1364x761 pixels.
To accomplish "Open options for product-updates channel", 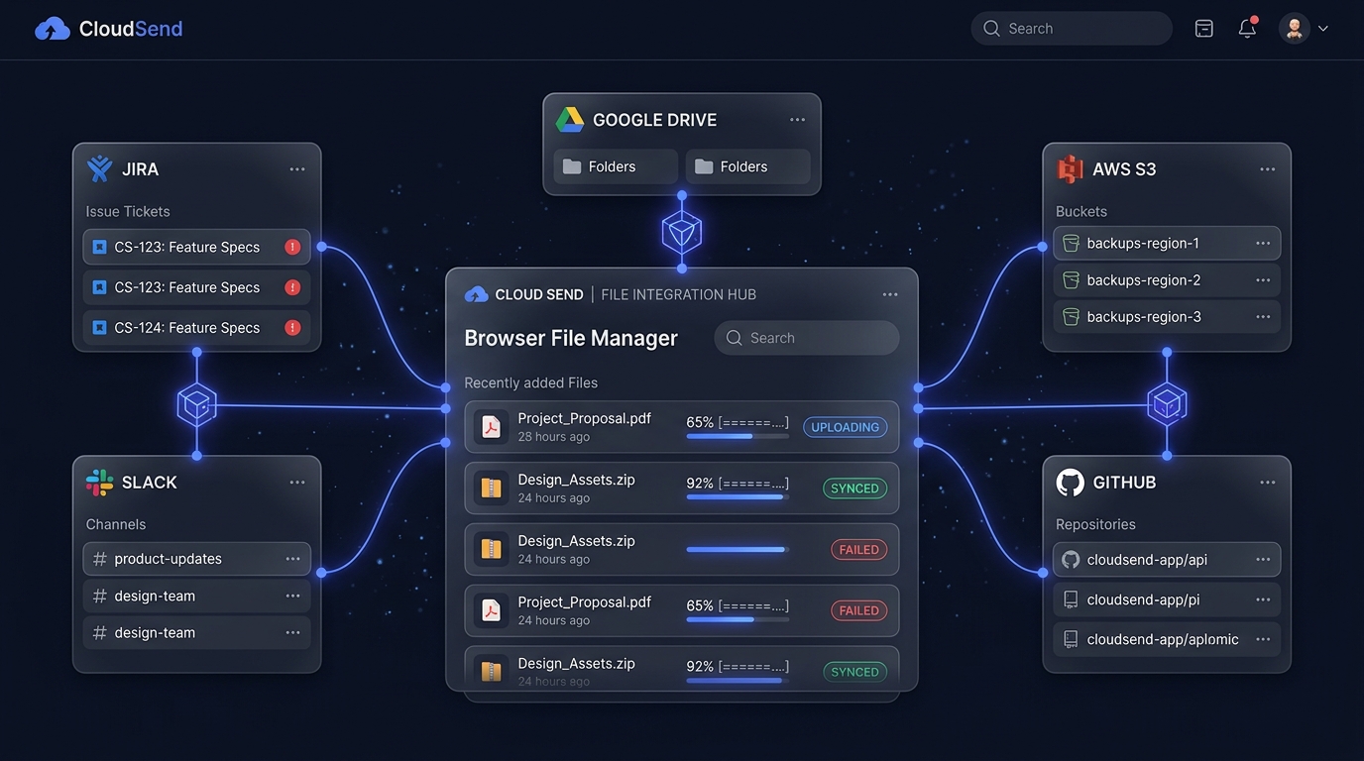I will pos(292,559).
